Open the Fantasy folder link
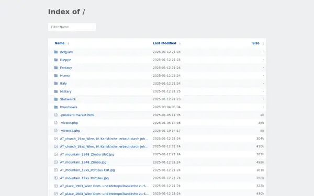Image resolution: width=314 pixels, height=196 pixels. [66, 67]
